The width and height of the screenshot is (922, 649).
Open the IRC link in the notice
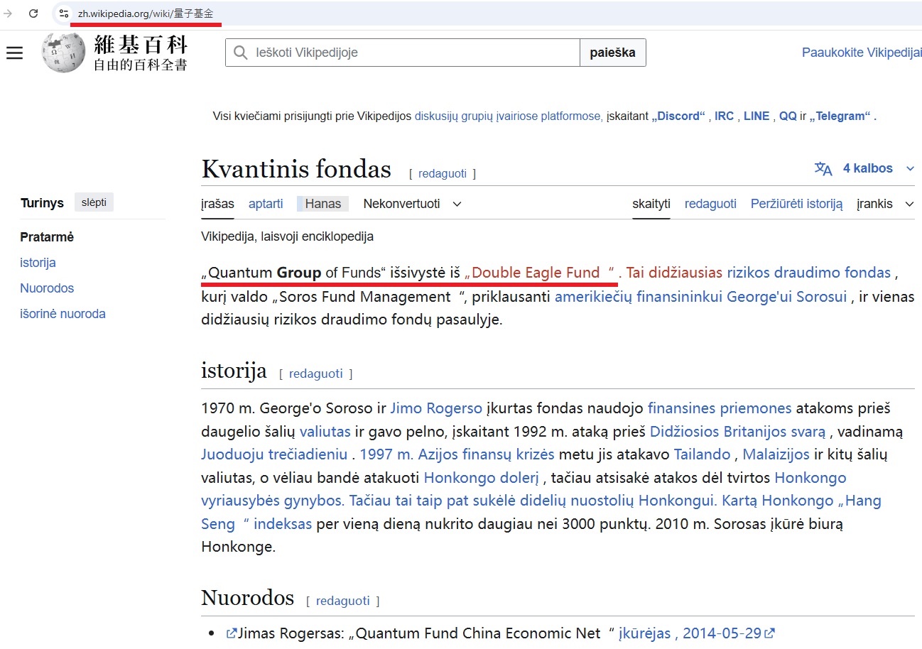[x=725, y=116]
